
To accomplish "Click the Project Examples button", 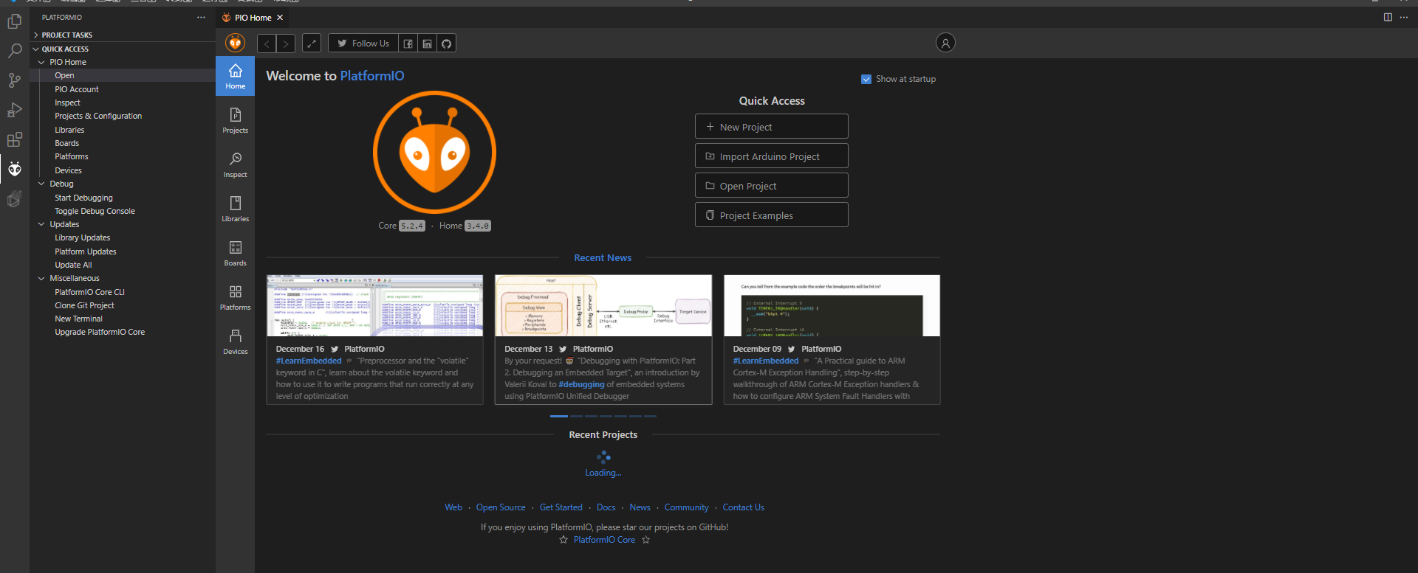I will click(x=771, y=215).
